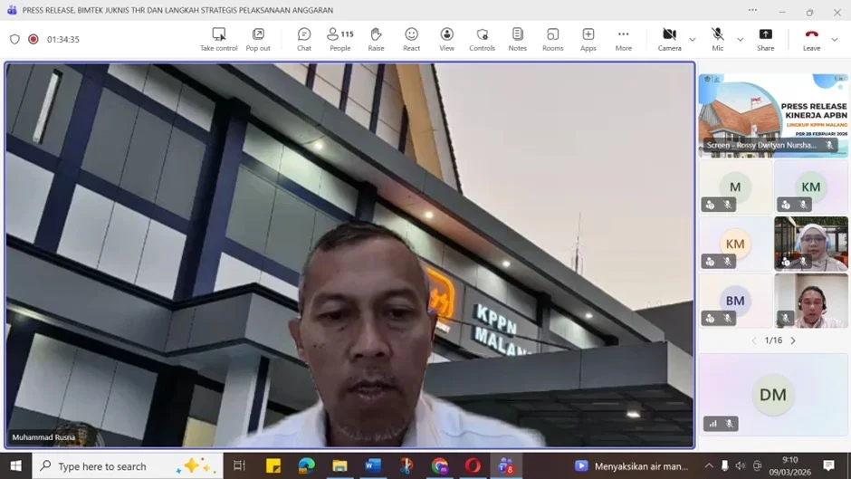Screen dimensions: 851x479
Task: Toggle the Camera on
Action: coord(669,39)
